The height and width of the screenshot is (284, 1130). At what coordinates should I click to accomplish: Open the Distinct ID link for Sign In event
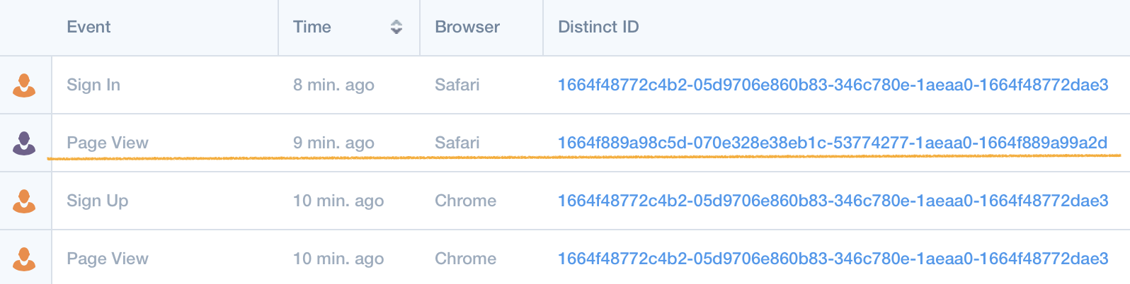(x=833, y=85)
